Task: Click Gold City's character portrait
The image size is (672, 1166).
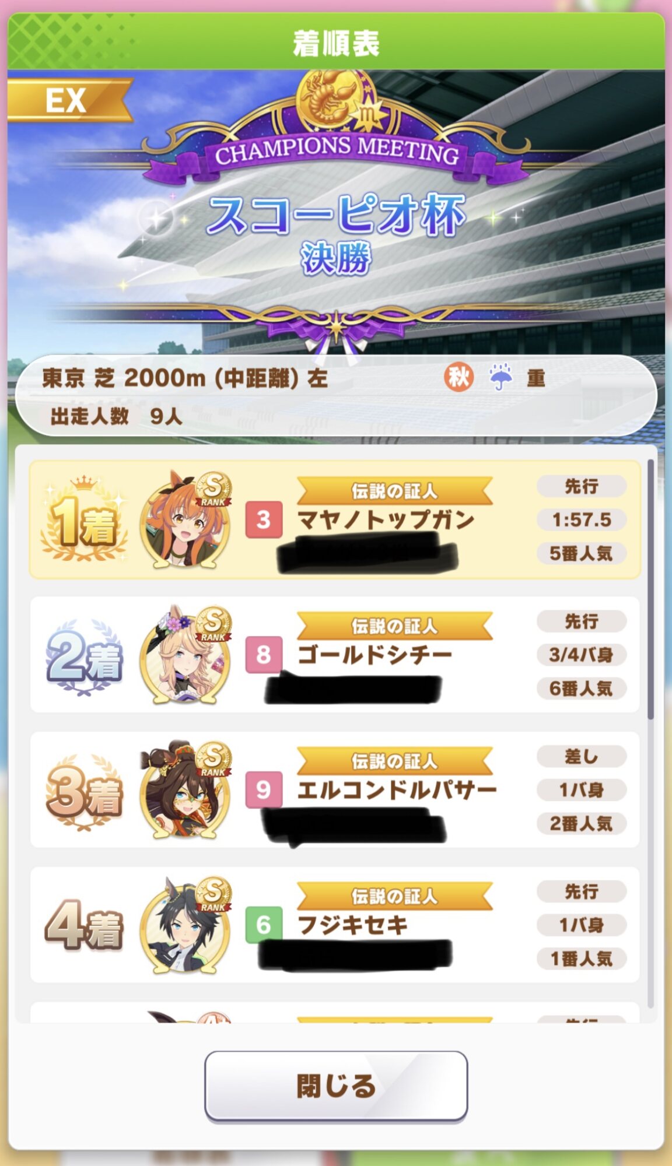Action: (x=185, y=654)
